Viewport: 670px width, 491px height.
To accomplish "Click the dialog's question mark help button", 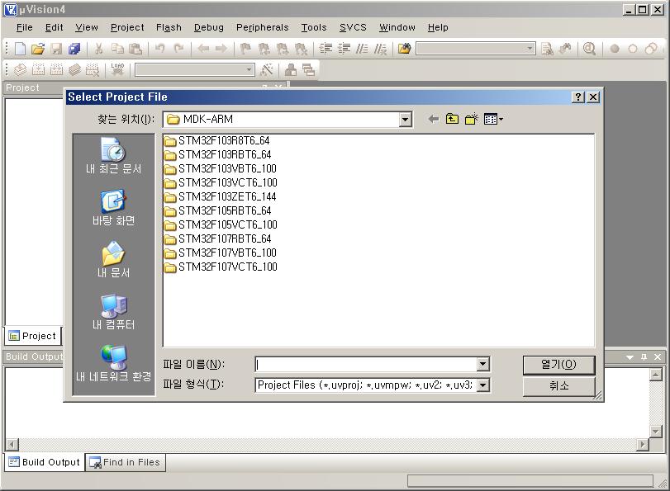I will click(x=577, y=97).
